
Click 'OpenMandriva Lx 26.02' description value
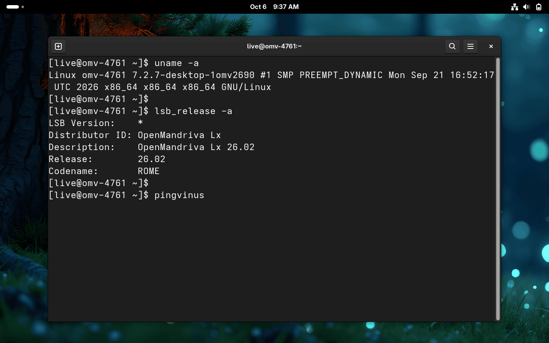point(196,147)
